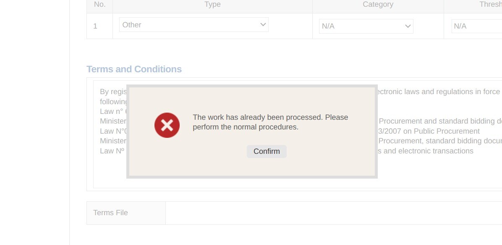The image size is (502, 245).
Task: Click 'Procurement and standard bidding' text line
Action: pyautogui.click(x=440, y=121)
